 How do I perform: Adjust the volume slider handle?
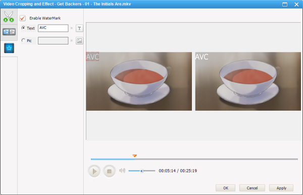(141, 171)
